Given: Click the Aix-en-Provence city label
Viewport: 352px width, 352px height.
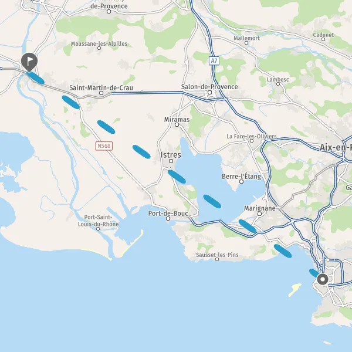Looking at the screenshot, I should pos(336,147).
